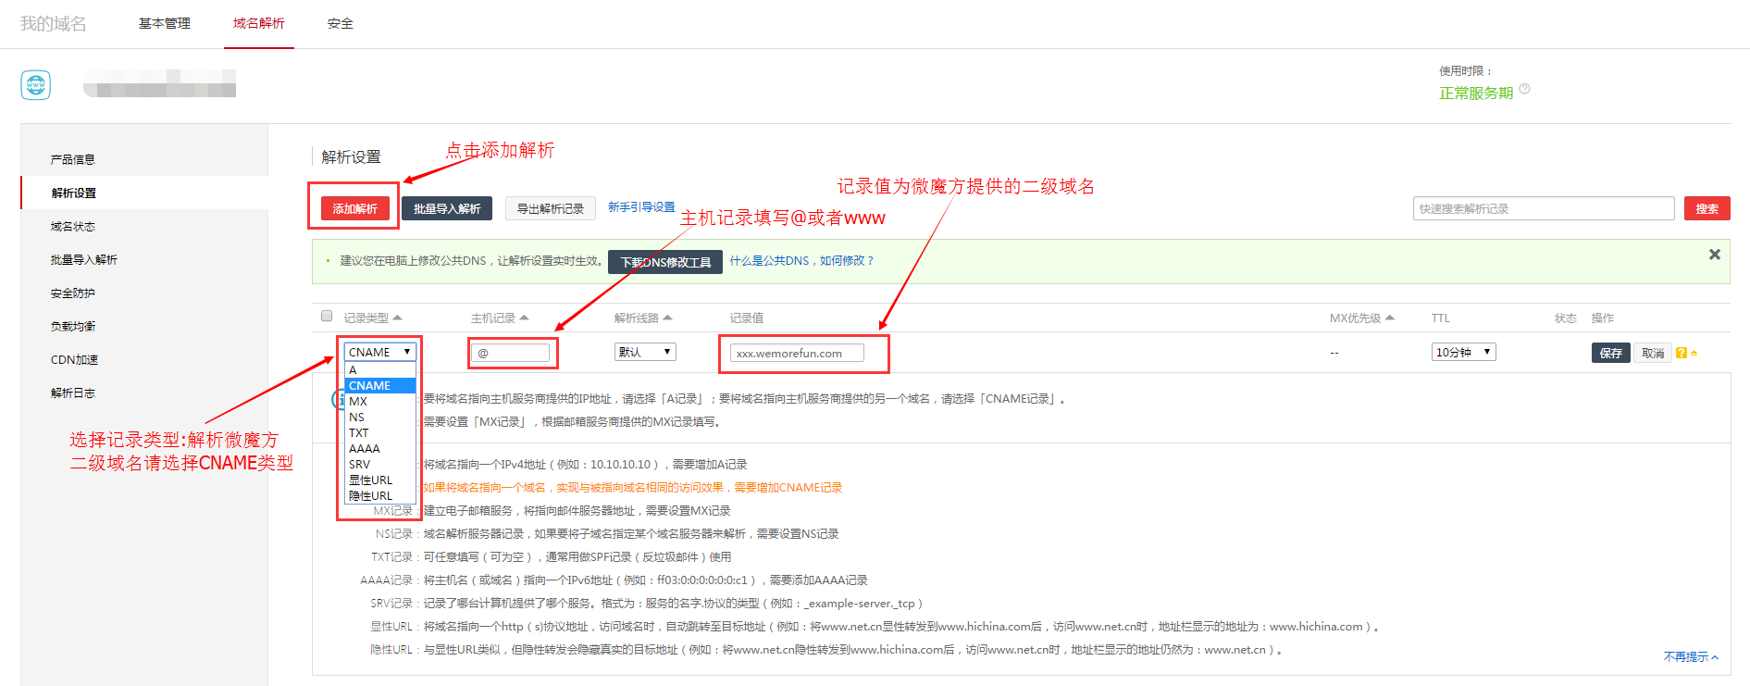Click the 下载DNS修改工具 button
The width and height of the screenshot is (1750, 686).
pyautogui.click(x=665, y=262)
